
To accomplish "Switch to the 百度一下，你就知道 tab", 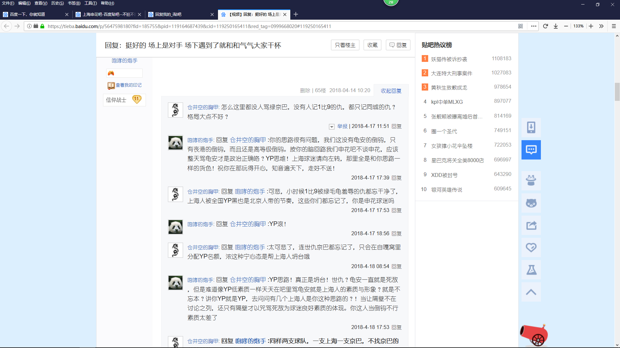I will pyautogui.click(x=36, y=14).
